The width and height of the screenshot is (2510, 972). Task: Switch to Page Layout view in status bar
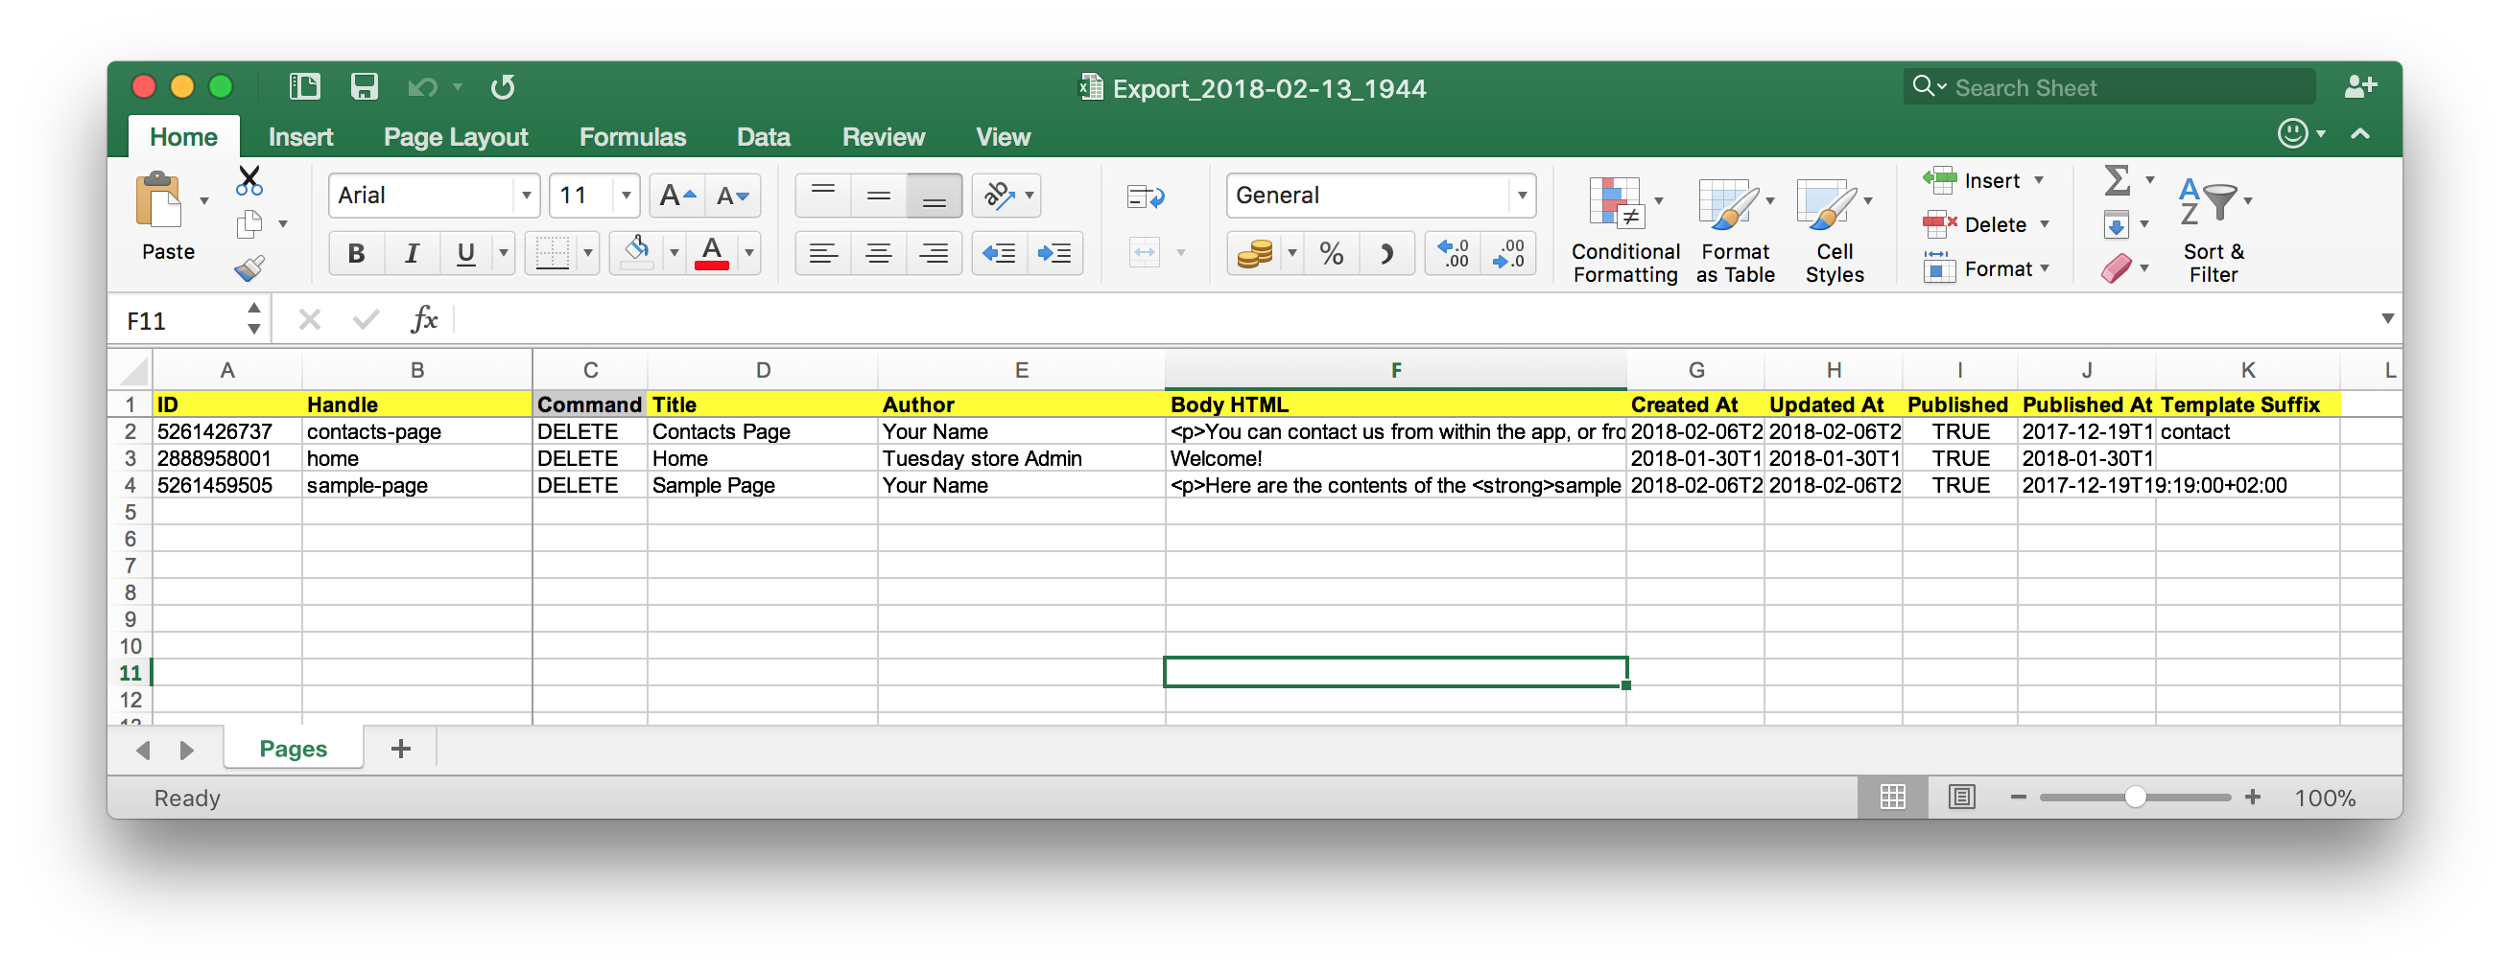[x=1960, y=798]
